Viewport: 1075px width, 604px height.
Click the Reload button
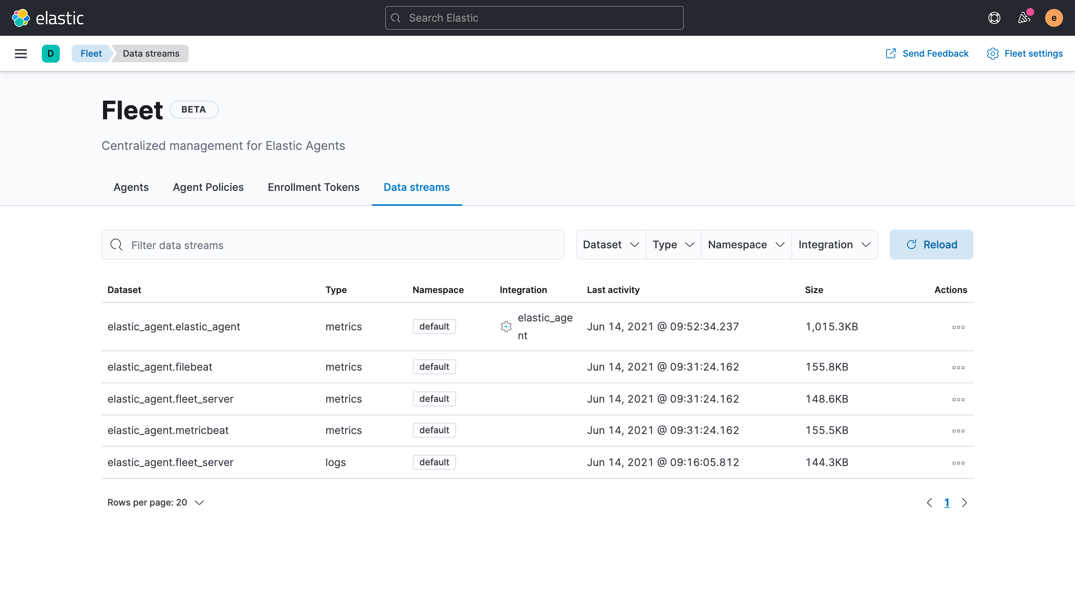(931, 245)
